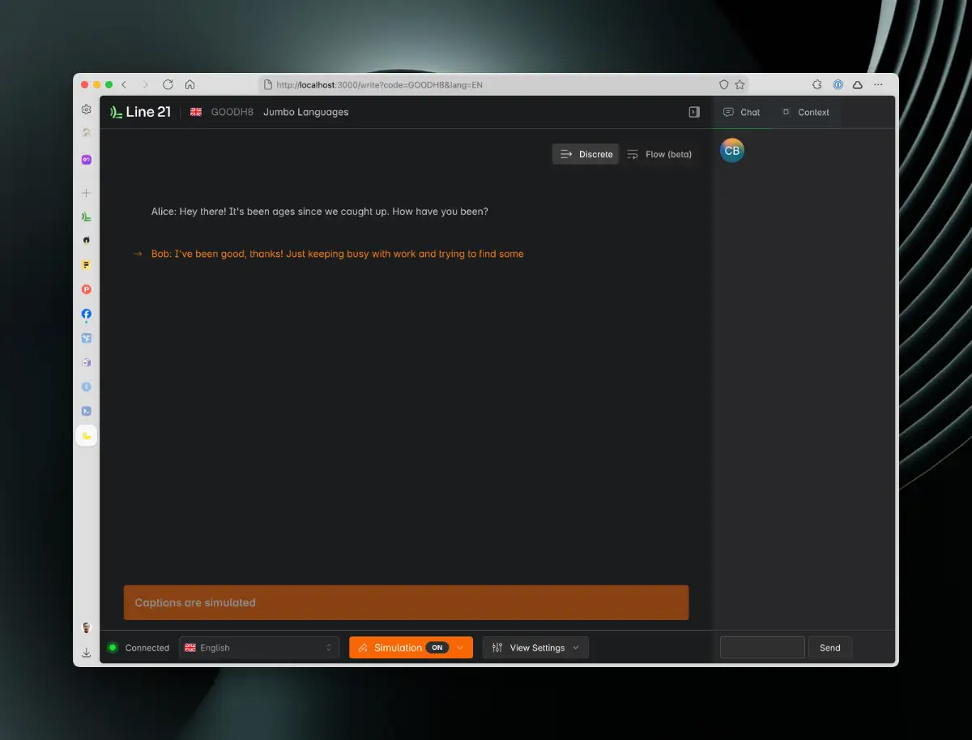Open browser sidebar settings gear
The image size is (972, 740).
click(x=87, y=109)
